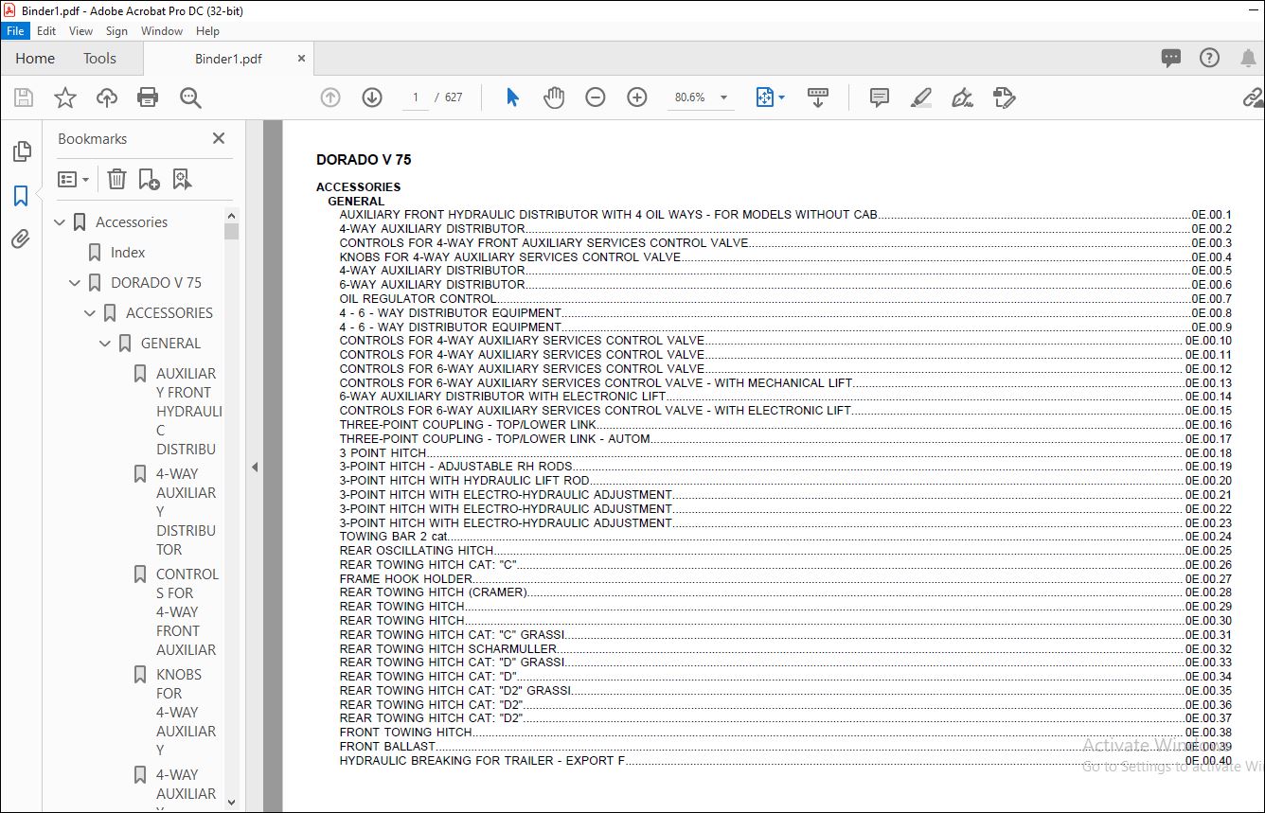Print the document using printer icon
The image size is (1265, 813).
pyautogui.click(x=148, y=97)
